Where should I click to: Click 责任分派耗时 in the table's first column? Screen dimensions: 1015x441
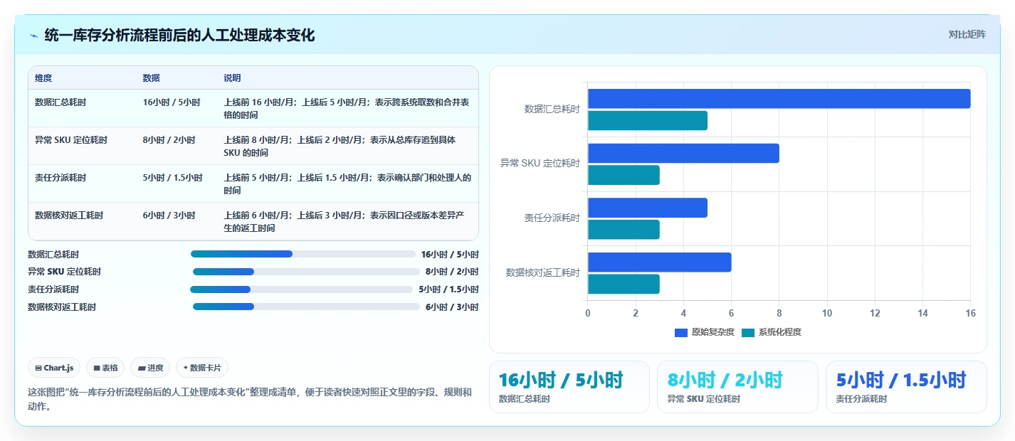61,178
